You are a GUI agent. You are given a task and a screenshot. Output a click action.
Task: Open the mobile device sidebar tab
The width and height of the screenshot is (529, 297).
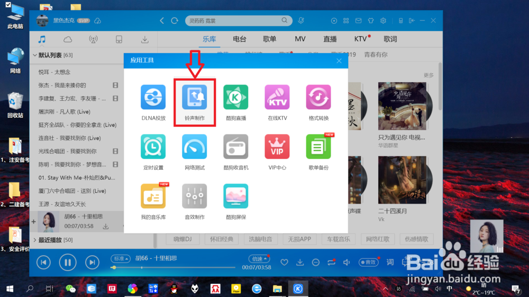tap(119, 40)
